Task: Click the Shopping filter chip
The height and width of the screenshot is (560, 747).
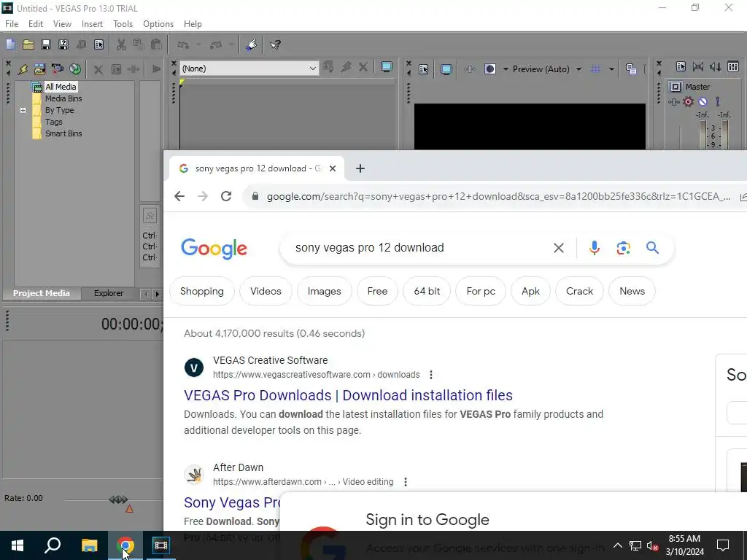Action: pos(202,291)
